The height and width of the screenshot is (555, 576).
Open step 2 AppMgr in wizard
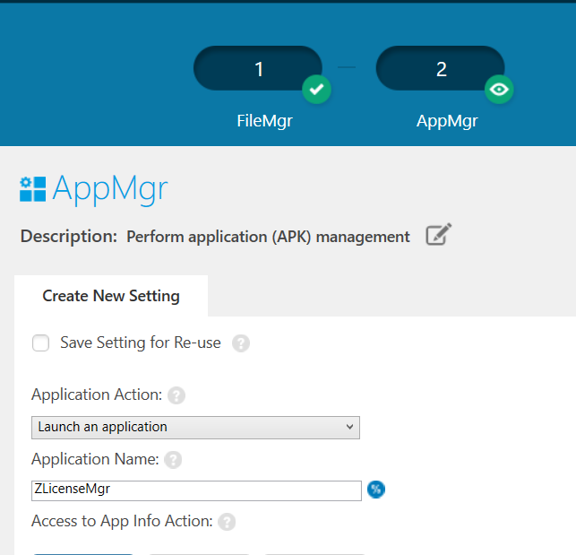440,68
